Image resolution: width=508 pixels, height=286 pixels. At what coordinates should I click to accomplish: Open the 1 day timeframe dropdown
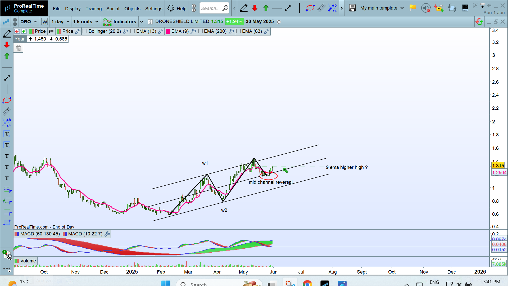pyautogui.click(x=60, y=22)
